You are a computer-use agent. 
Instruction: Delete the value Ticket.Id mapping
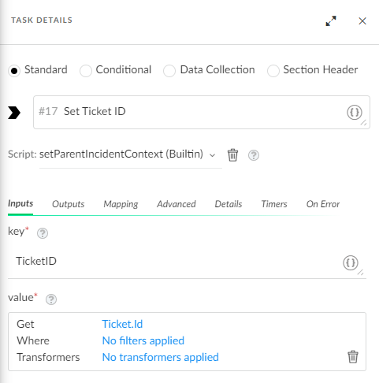[353, 356]
